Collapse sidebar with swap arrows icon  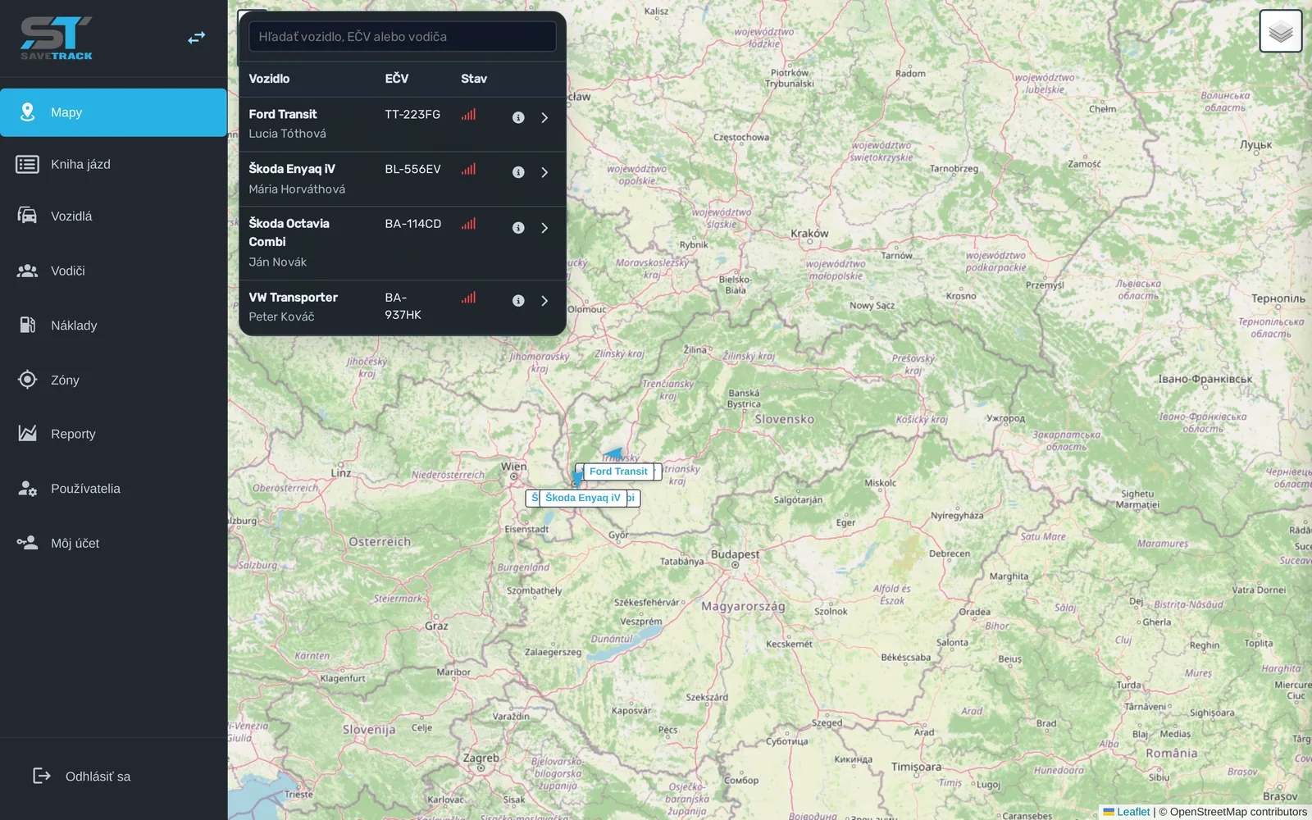pos(196,38)
